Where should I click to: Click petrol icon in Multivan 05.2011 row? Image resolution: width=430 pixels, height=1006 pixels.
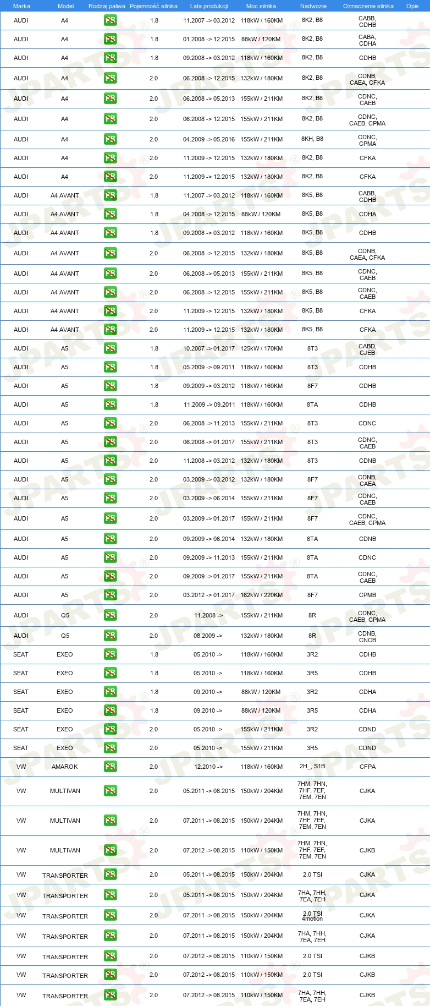[111, 791]
